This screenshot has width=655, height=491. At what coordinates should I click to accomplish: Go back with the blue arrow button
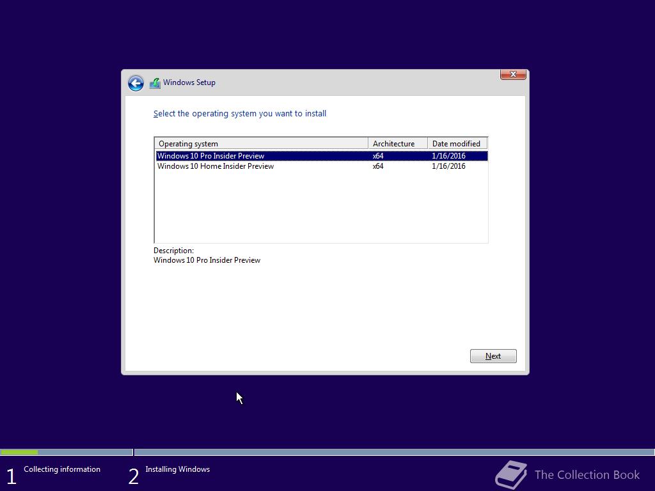(x=136, y=83)
